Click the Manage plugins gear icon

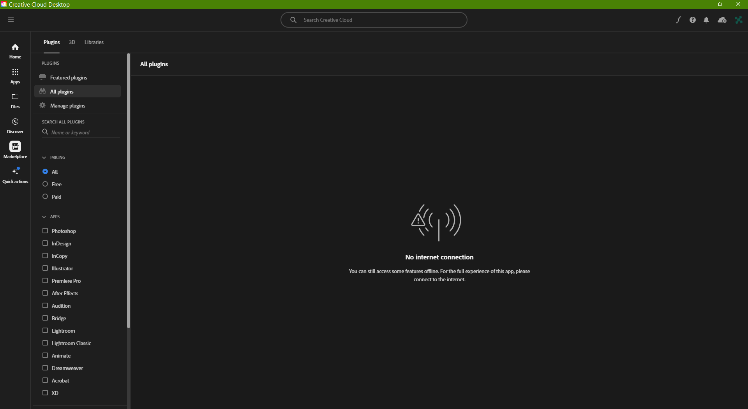click(x=42, y=105)
